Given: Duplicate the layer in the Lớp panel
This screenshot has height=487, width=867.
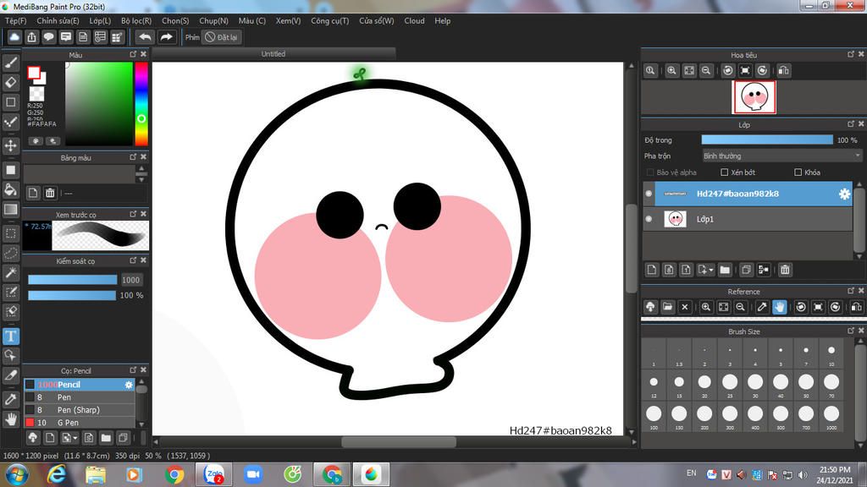Looking at the screenshot, I should point(746,270).
